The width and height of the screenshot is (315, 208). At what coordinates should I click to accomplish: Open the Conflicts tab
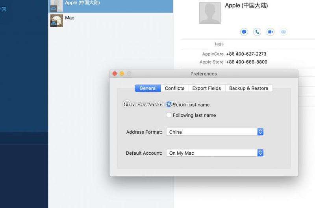(174, 88)
